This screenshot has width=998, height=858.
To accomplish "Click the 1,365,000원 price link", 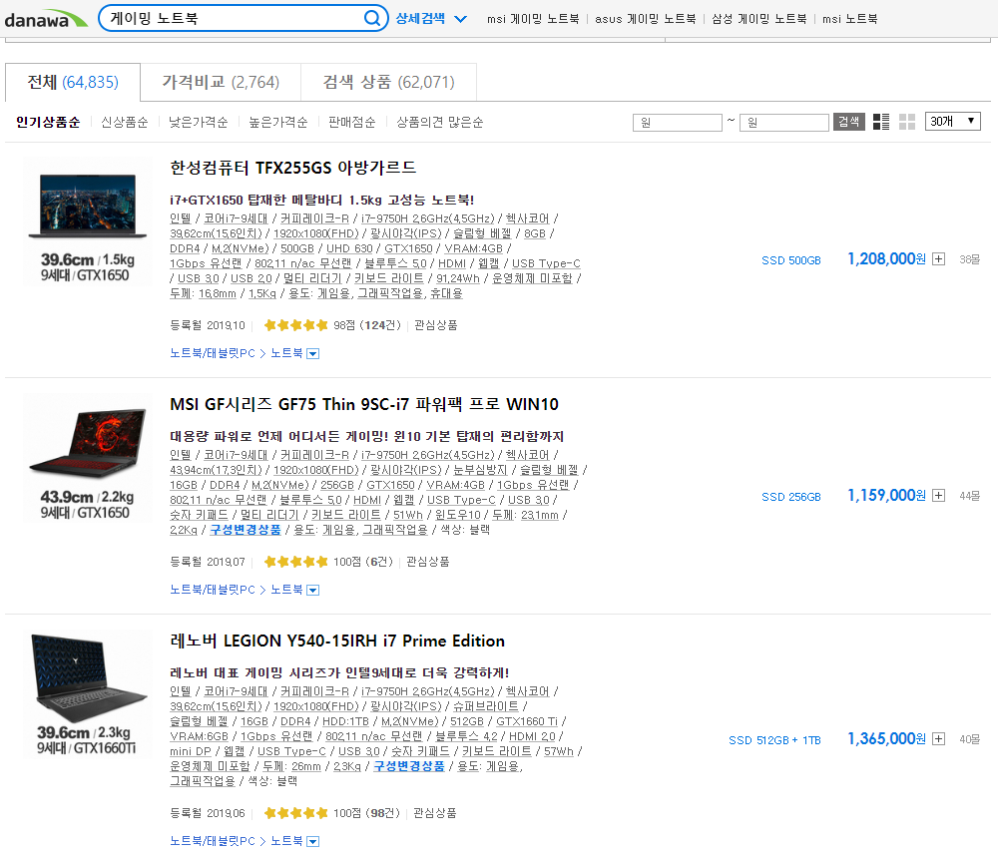I will [x=886, y=739].
